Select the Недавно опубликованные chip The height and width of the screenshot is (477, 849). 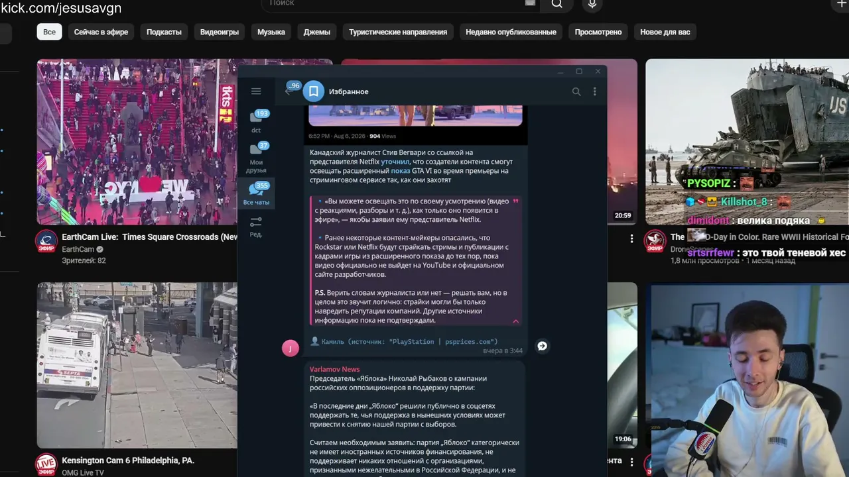(x=511, y=32)
